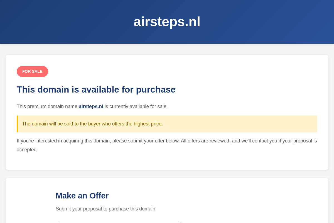Select the premium domain description text

point(92,106)
